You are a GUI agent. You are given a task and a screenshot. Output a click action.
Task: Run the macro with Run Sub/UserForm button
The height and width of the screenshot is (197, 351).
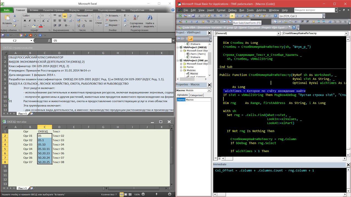232,16
